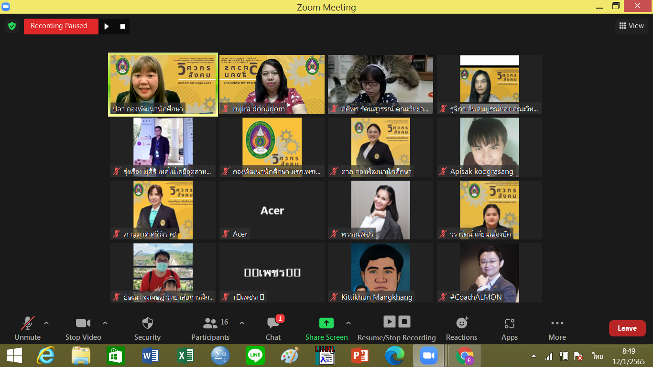Click the red Leave button
The width and height of the screenshot is (653, 367).
(627, 328)
